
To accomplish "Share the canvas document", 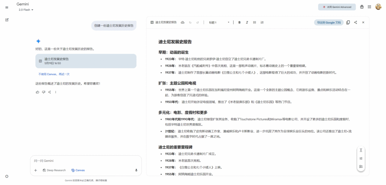I will pyautogui.click(x=355, y=22).
